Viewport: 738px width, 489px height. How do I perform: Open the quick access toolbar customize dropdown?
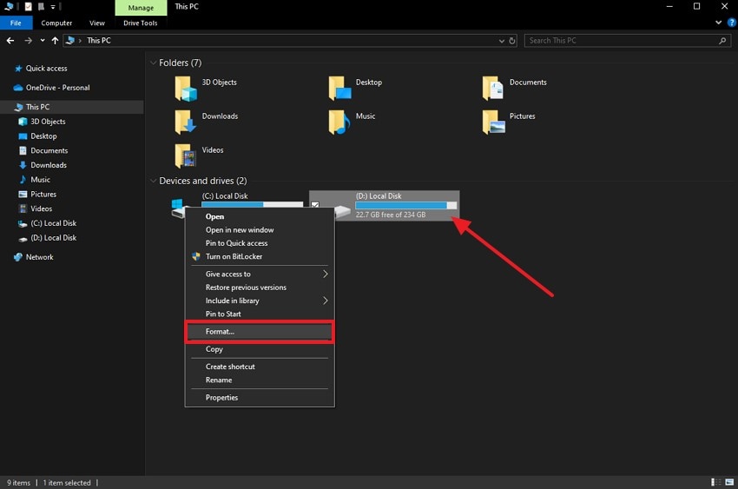53,7
